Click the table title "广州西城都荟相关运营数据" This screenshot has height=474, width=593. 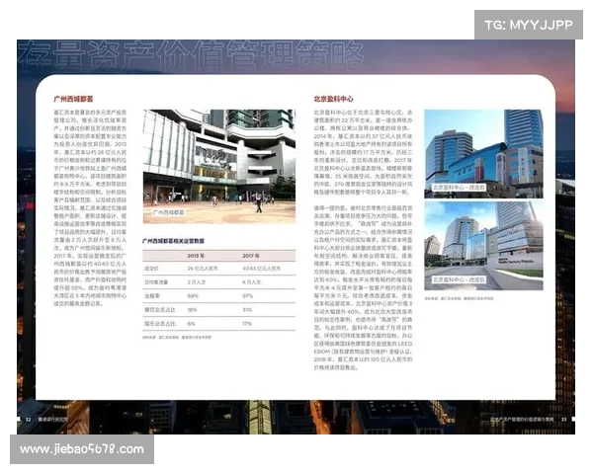(173, 241)
